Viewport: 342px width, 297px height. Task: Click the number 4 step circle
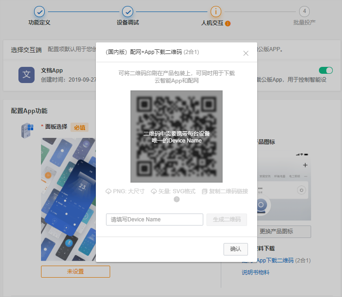[305, 12]
